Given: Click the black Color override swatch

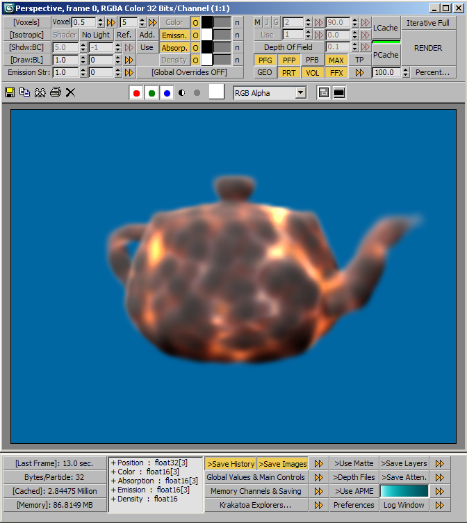Looking at the screenshot, I should tap(207, 22).
